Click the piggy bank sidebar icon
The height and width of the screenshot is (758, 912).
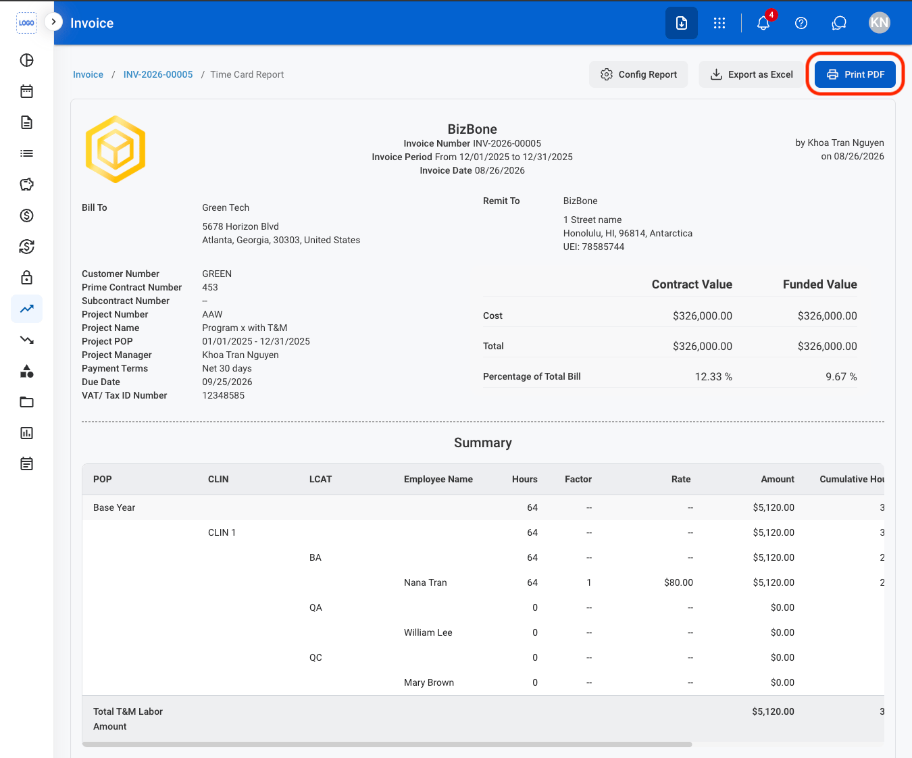[26, 184]
